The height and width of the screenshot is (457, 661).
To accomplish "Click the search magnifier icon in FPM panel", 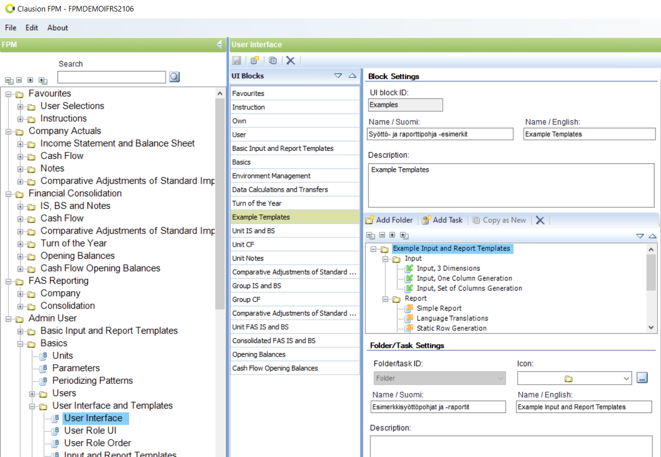I will tap(174, 77).
